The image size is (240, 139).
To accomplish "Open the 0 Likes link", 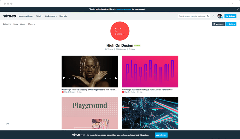I will [x=132, y=49].
